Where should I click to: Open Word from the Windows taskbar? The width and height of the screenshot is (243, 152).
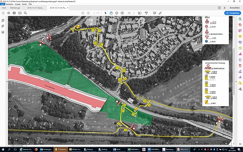tap(117, 149)
